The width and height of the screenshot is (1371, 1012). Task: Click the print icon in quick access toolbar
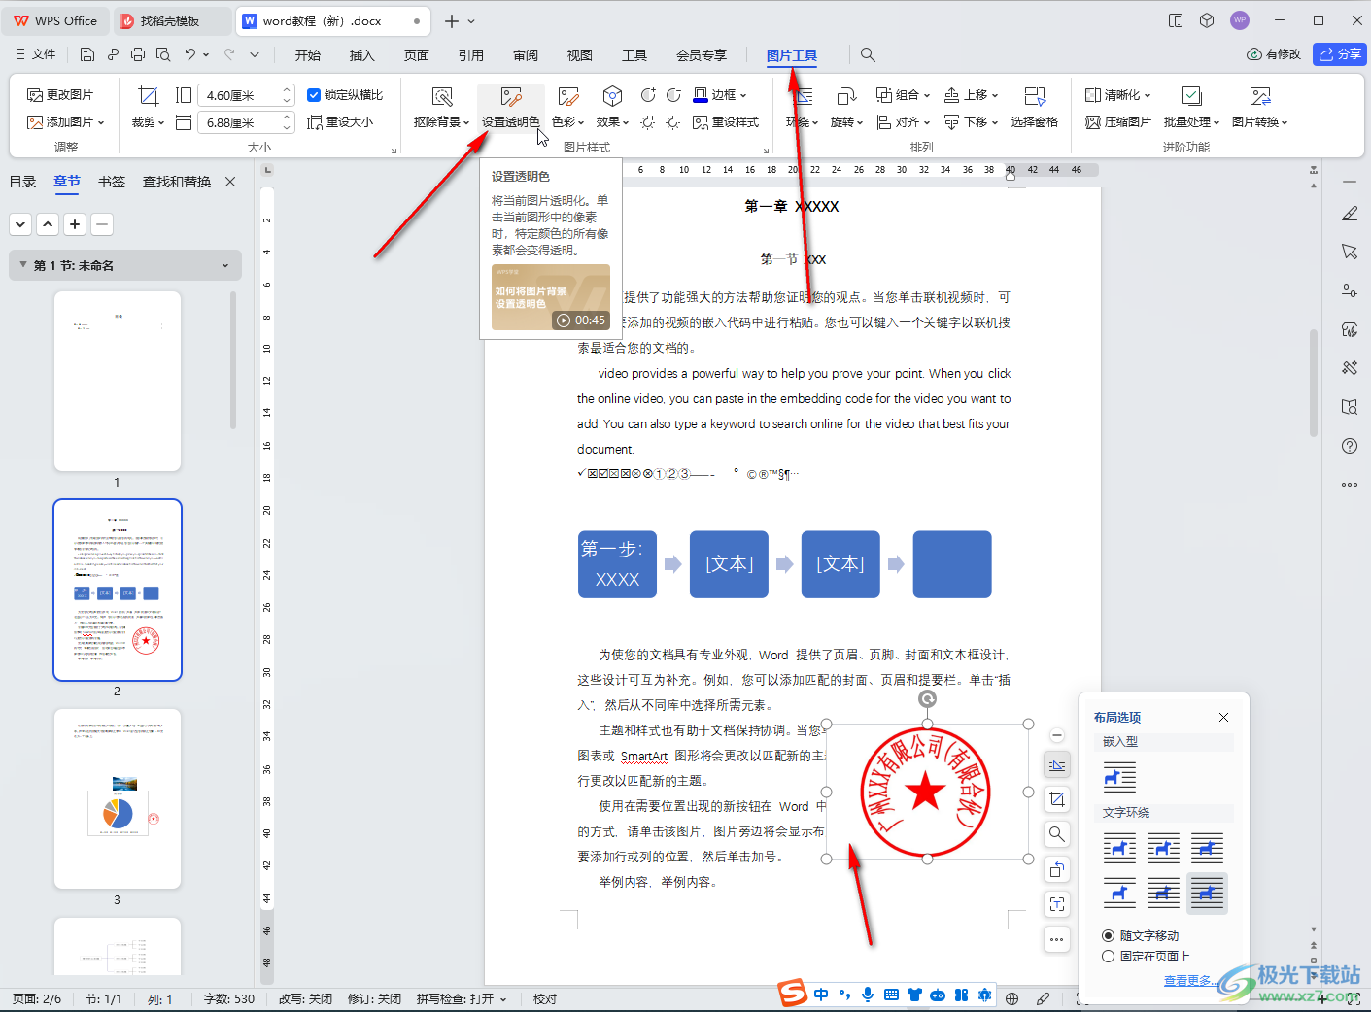pos(138,54)
